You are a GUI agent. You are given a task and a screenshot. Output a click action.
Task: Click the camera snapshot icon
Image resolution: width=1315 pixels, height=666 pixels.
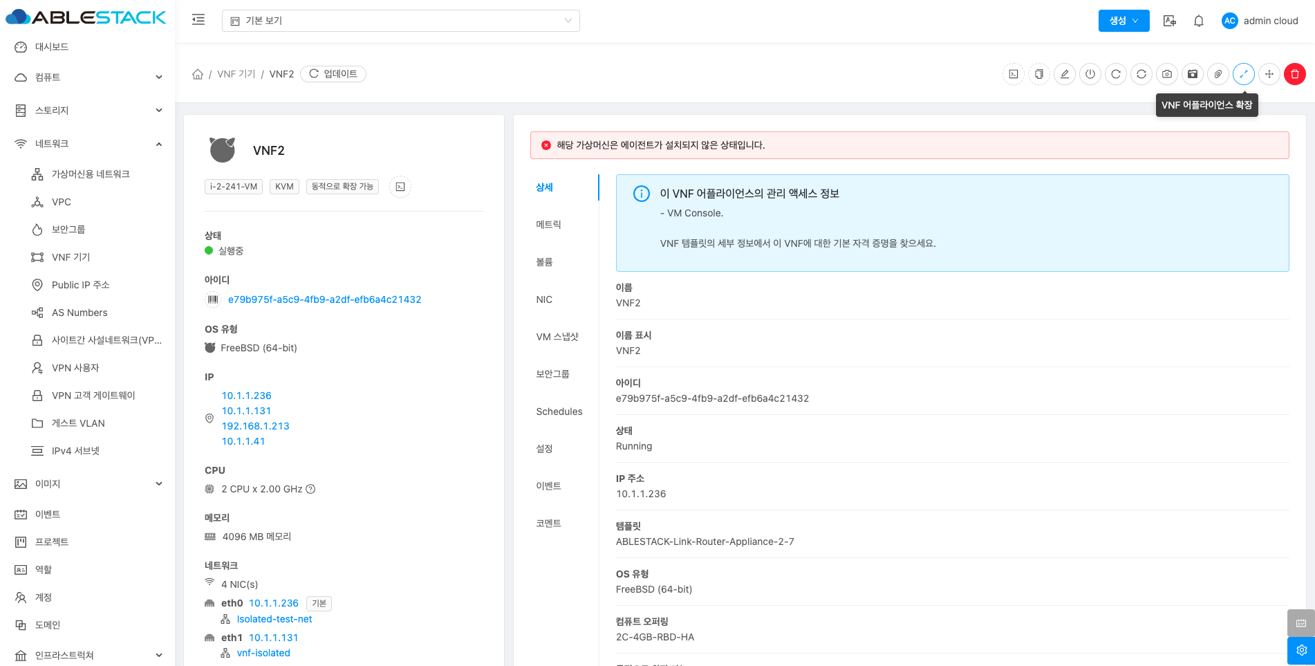coord(1167,74)
